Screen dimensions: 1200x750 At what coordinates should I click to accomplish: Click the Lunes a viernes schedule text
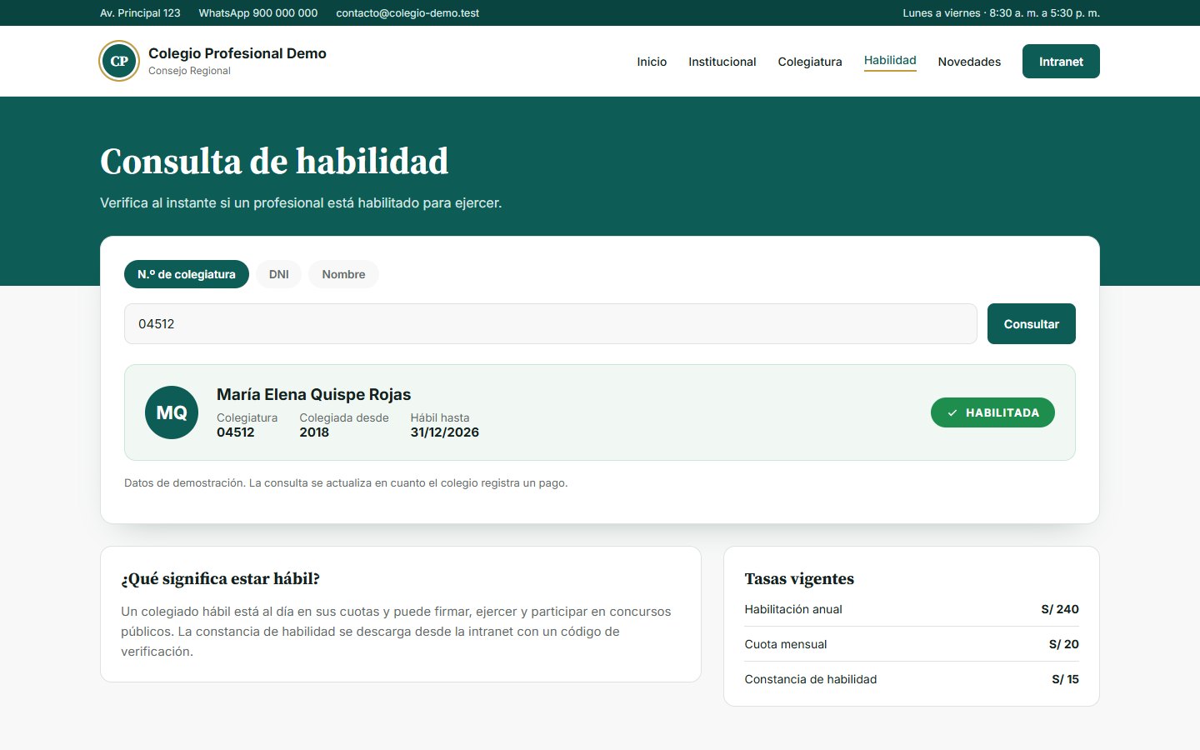click(x=1002, y=13)
